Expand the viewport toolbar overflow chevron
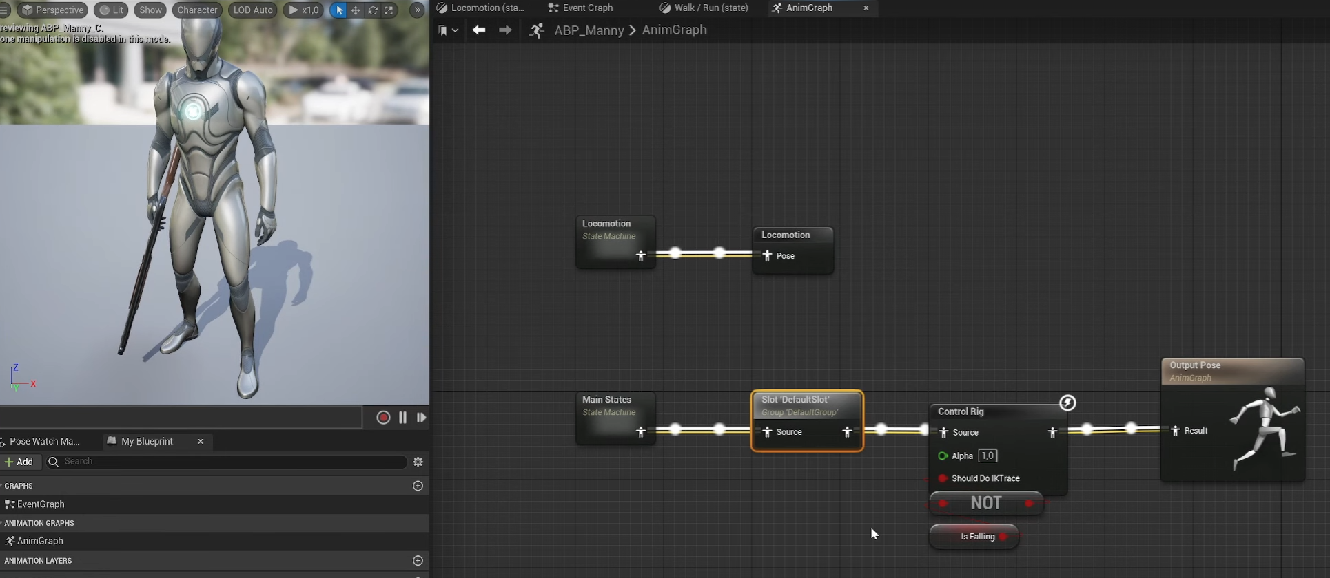The width and height of the screenshot is (1330, 578). (x=417, y=10)
